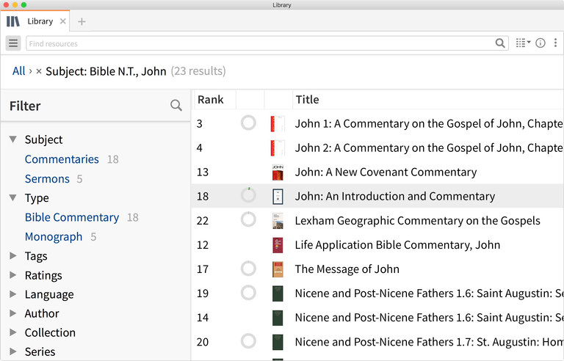Screen dimensions: 564x361
Task: Select 'The Message of John' title
Action: click(x=347, y=269)
